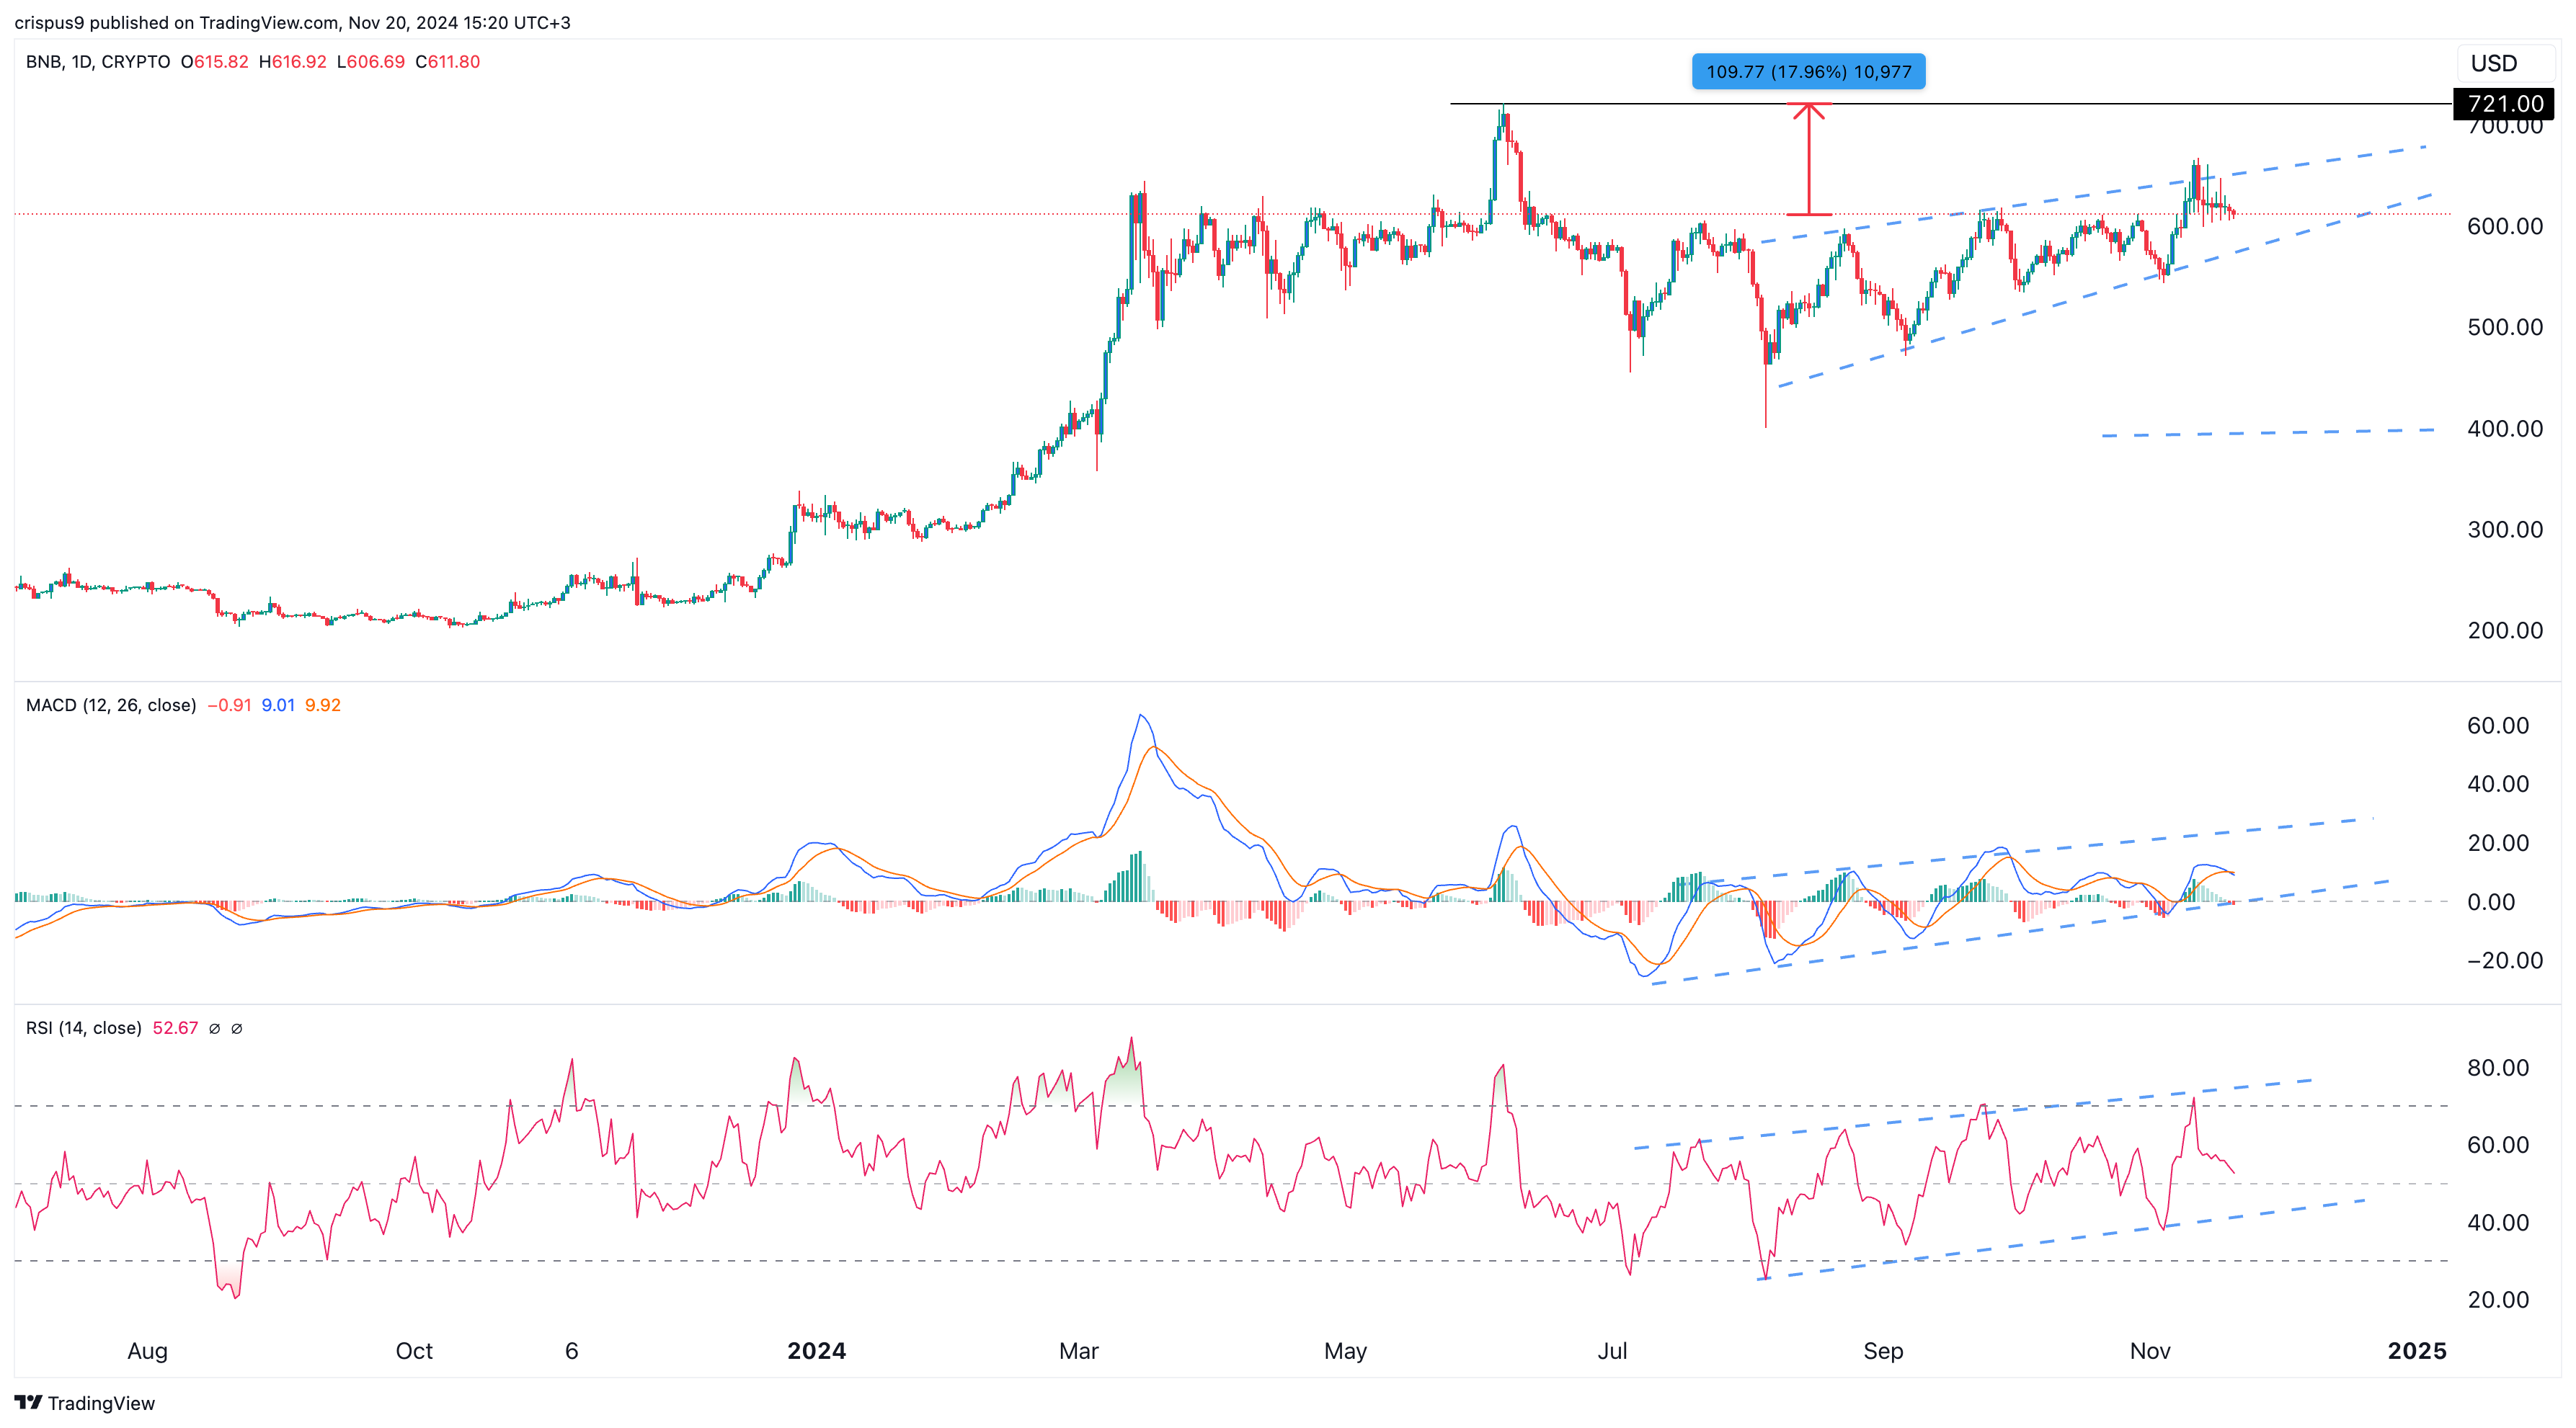Click the blue measurement label 109.77 (17.96%)

[1808, 71]
